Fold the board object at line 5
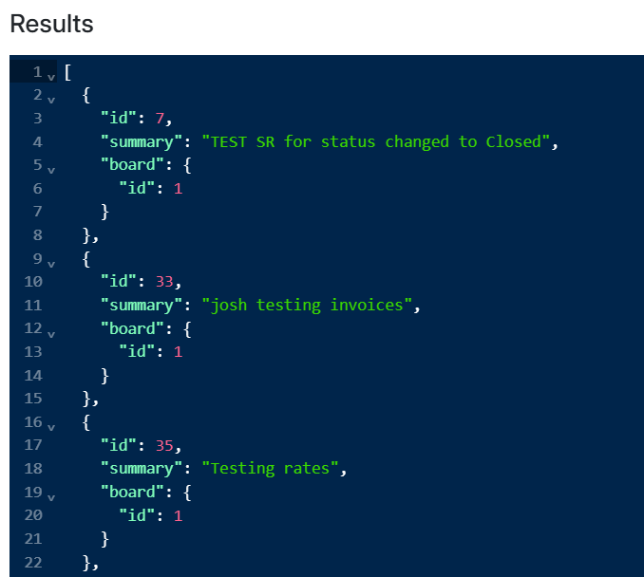Image resolution: width=644 pixels, height=577 pixels. pyautogui.click(x=51, y=169)
